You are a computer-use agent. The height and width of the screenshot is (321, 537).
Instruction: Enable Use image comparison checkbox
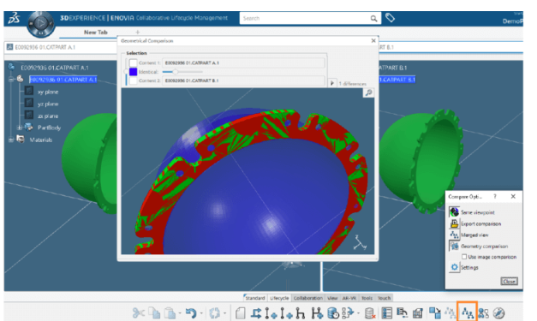point(464,256)
